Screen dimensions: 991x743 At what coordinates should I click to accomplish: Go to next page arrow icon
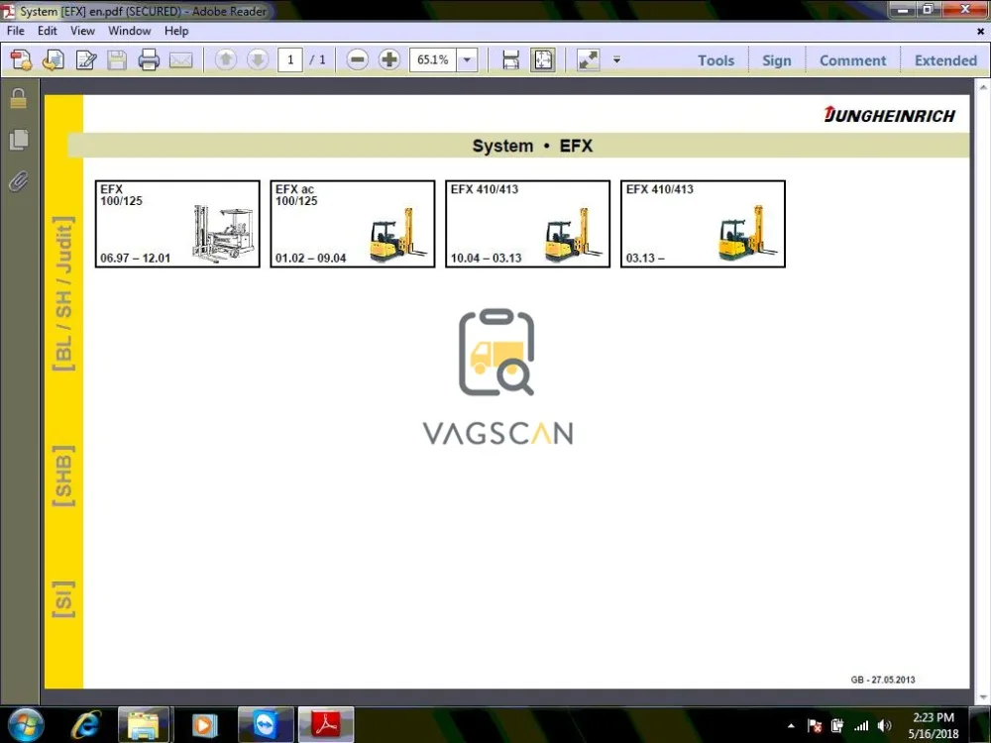click(x=258, y=60)
